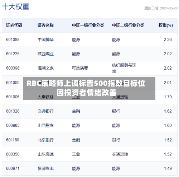This screenshot has width=179, height=177.
Task: Click the weight value 1.79
Action: pyautogui.click(x=168, y=97)
